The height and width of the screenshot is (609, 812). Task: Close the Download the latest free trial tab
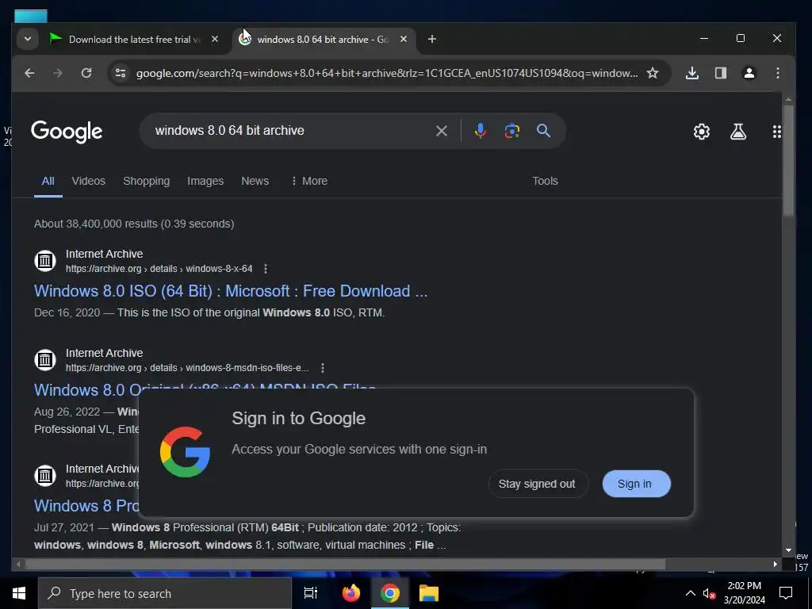coord(215,40)
